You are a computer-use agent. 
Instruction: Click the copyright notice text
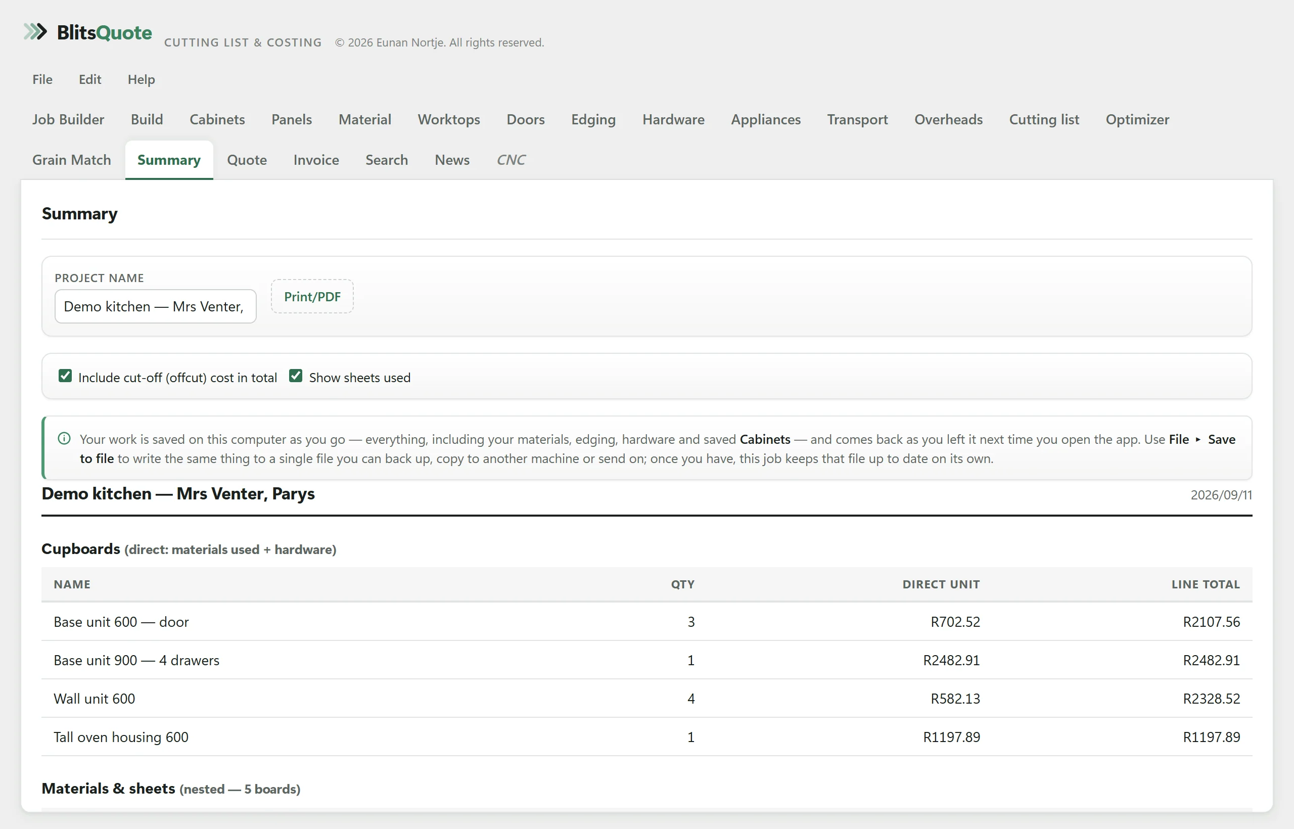[x=440, y=42]
